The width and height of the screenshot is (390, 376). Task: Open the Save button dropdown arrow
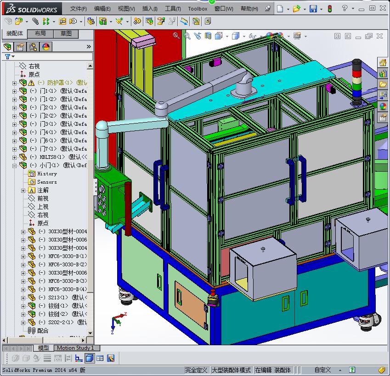tap(321, 9)
